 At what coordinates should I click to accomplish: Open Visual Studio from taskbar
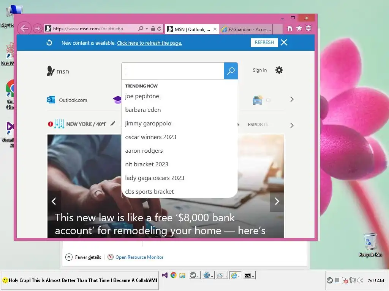(165, 275)
